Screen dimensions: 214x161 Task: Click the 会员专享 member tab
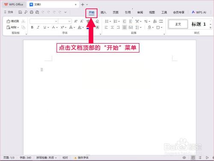179,12
